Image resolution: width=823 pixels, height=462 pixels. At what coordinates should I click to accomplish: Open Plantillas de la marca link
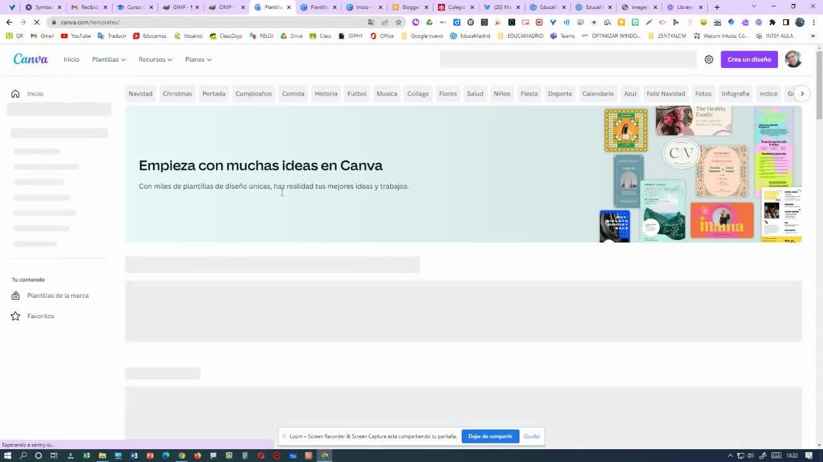coord(58,296)
